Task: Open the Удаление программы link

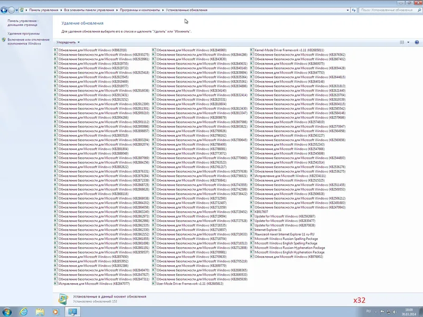Action: [23, 33]
